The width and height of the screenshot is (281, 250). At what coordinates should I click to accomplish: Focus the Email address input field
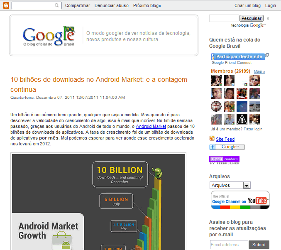[229, 245]
